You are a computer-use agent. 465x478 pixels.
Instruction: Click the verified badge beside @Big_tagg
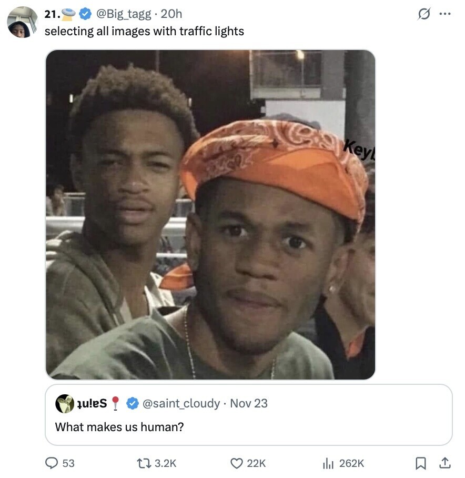point(85,14)
